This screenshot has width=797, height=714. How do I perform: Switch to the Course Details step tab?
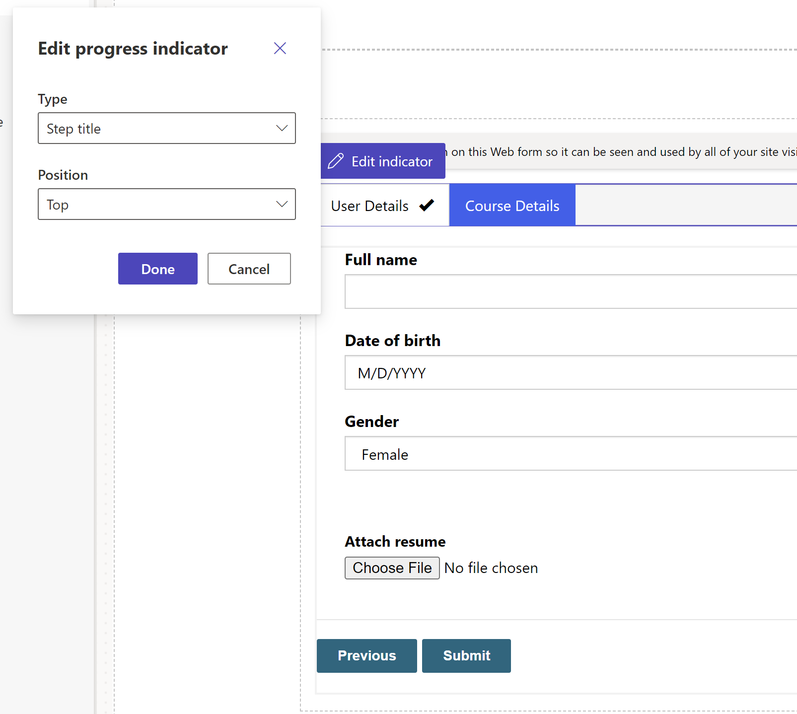click(x=512, y=205)
